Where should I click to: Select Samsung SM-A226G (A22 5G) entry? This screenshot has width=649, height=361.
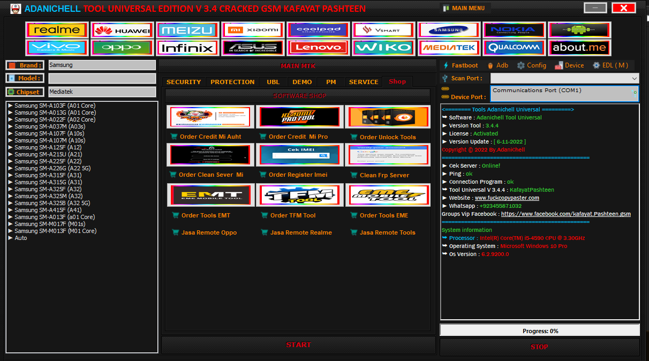[x=49, y=168]
